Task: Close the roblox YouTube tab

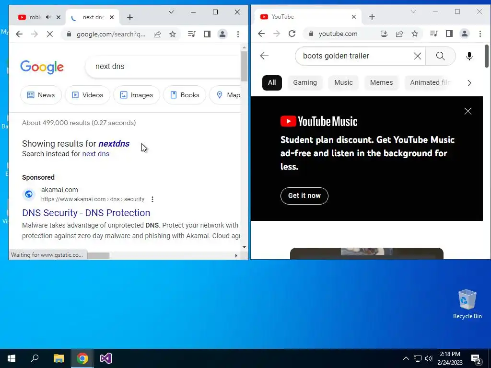Action: coord(58,17)
